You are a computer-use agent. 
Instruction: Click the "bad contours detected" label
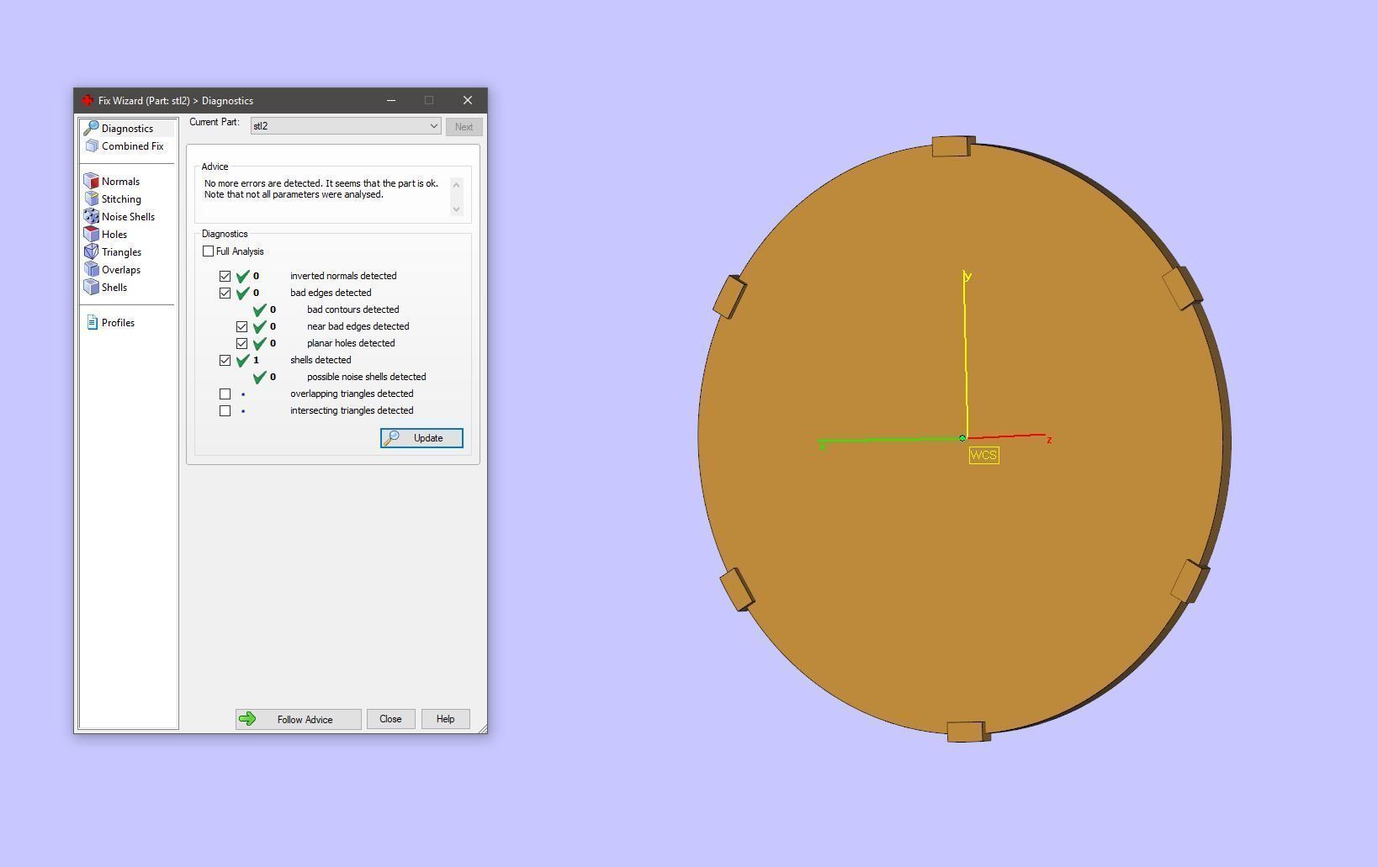353,309
